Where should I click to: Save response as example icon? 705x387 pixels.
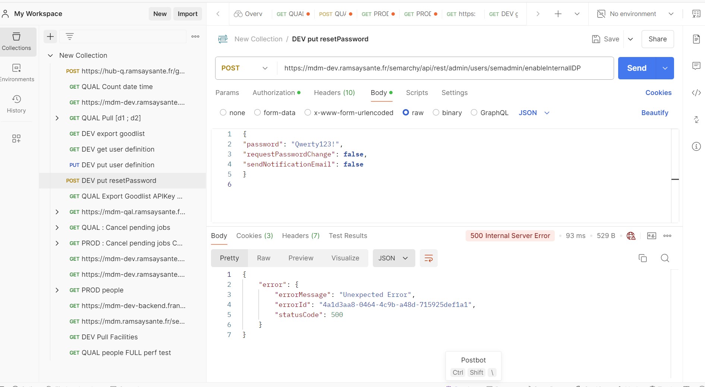pyautogui.click(x=652, y=236)
